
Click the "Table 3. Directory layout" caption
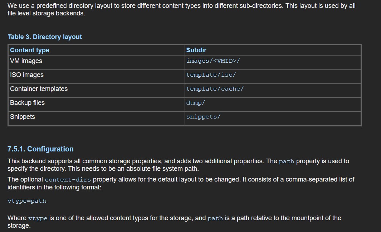point(45,37)
